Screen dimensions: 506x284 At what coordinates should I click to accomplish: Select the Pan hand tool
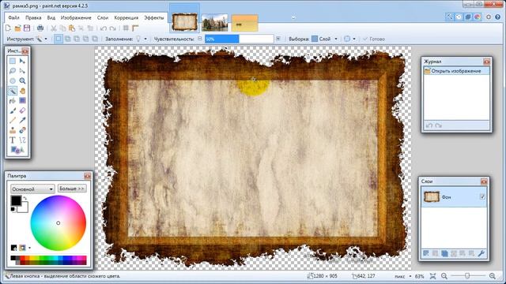pos(22,91)
